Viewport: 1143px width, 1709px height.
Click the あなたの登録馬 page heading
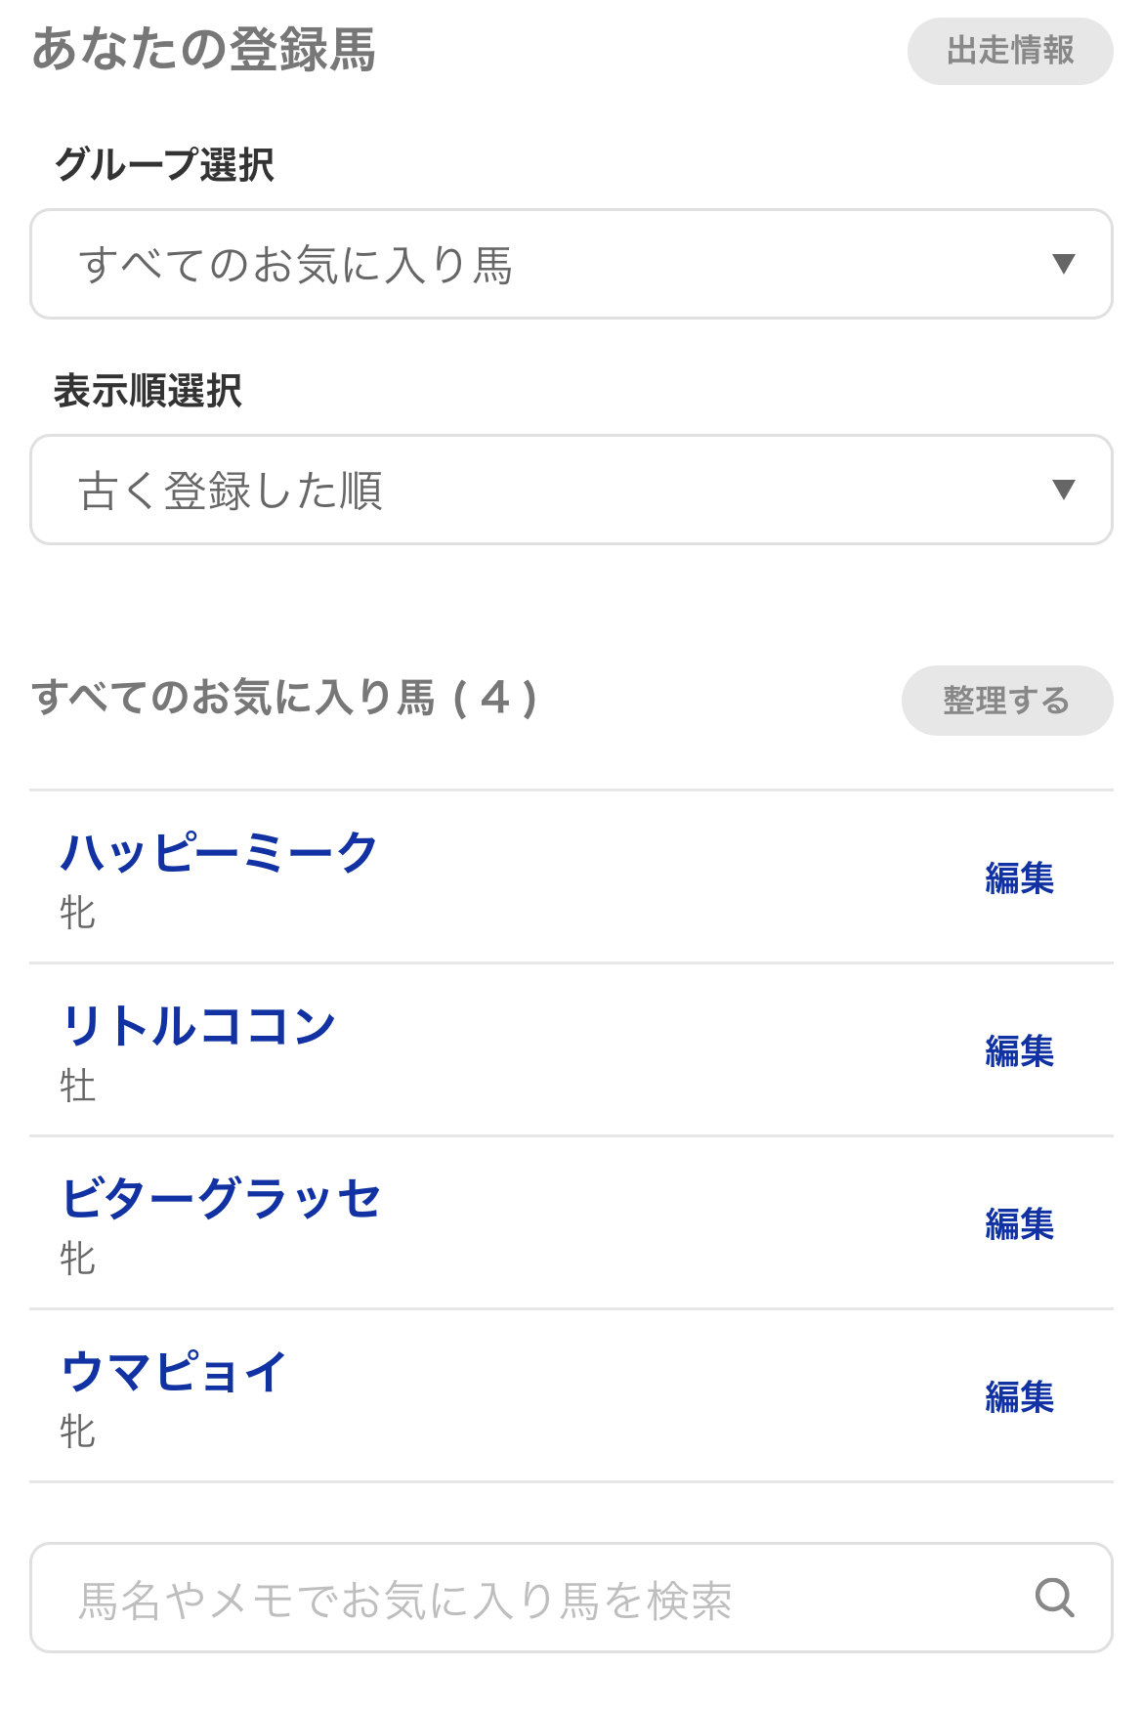[204, 50]
